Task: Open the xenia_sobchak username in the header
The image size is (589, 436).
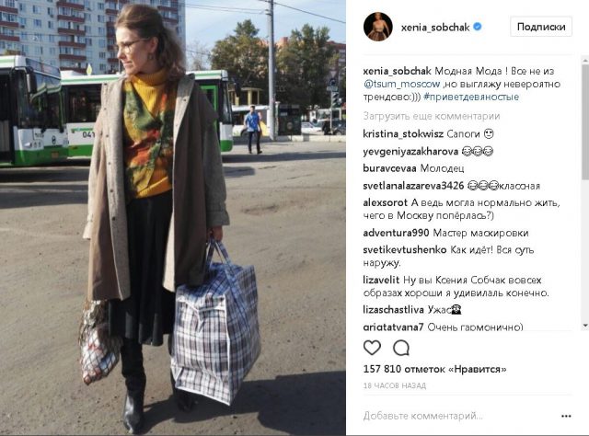Action: [435, 27]
